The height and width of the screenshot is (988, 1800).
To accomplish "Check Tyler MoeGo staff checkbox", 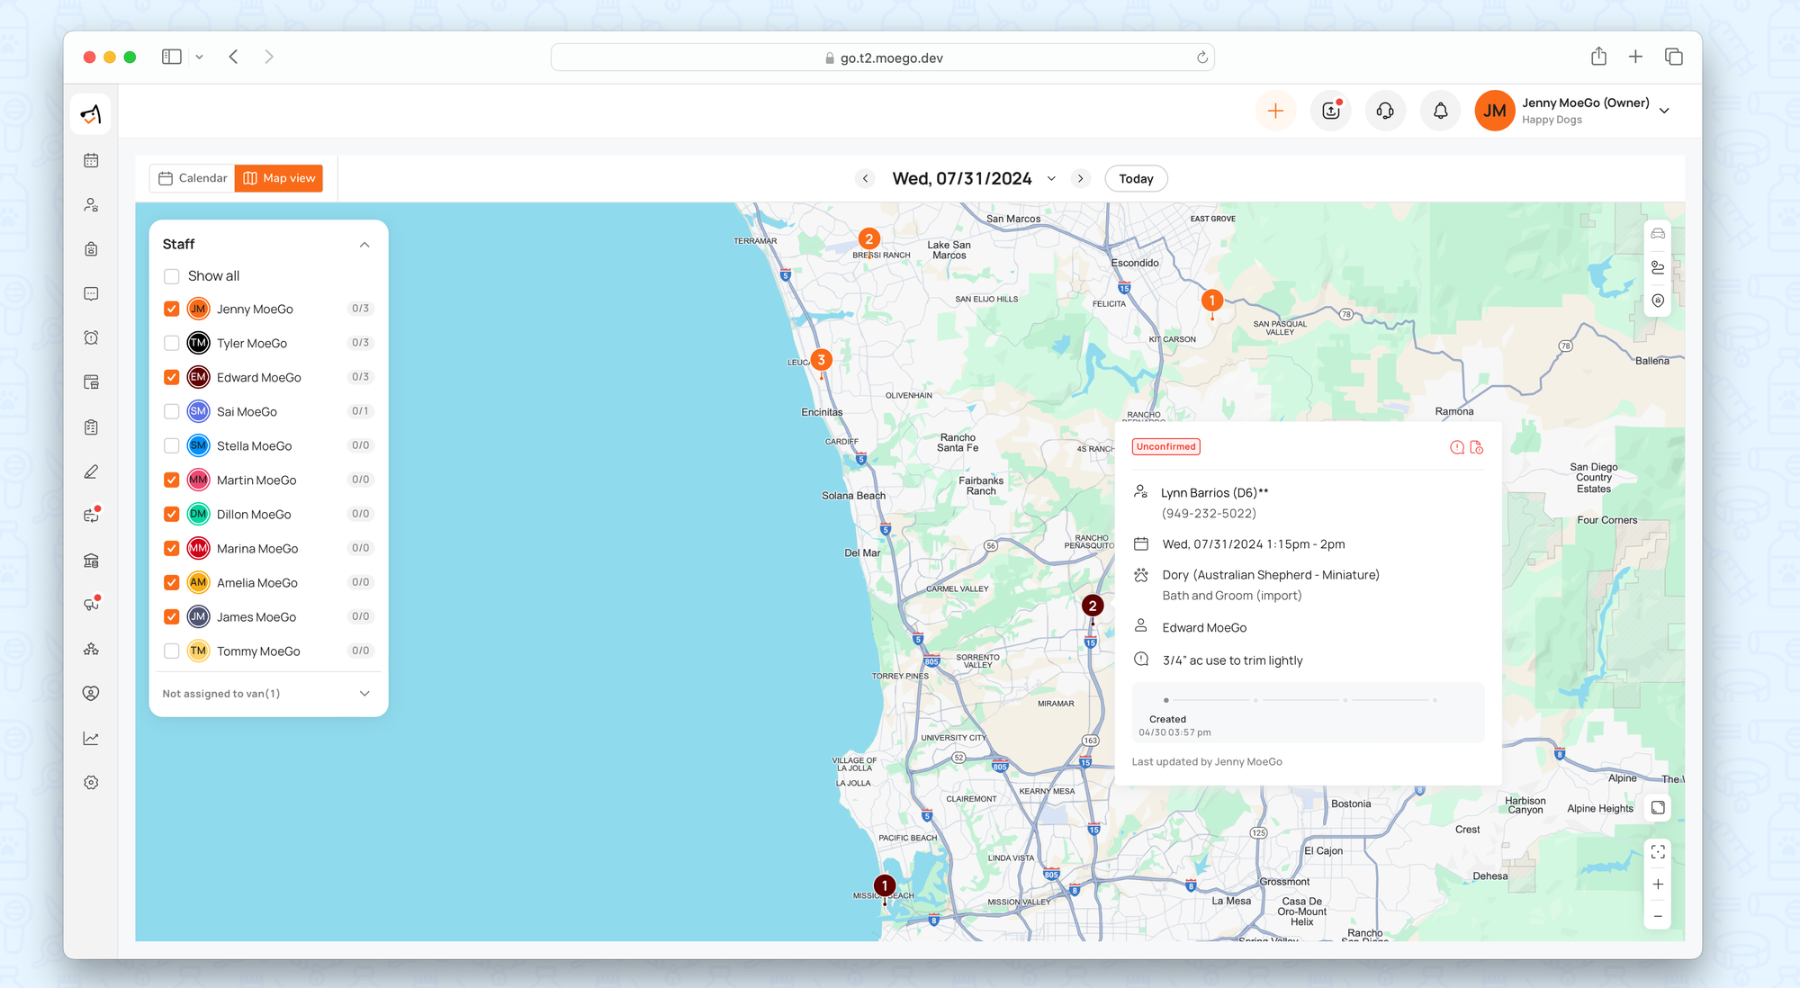I will click(172, 343).
